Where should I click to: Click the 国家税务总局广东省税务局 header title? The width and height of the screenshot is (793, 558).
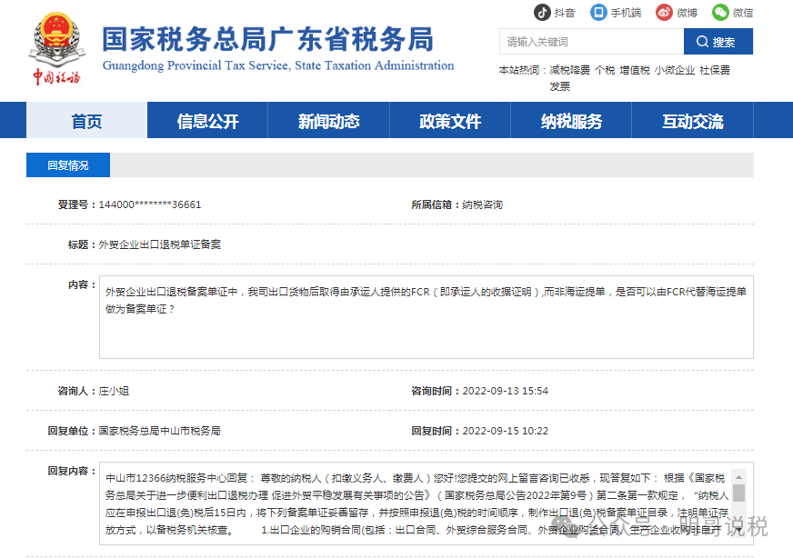coord(268,38)
